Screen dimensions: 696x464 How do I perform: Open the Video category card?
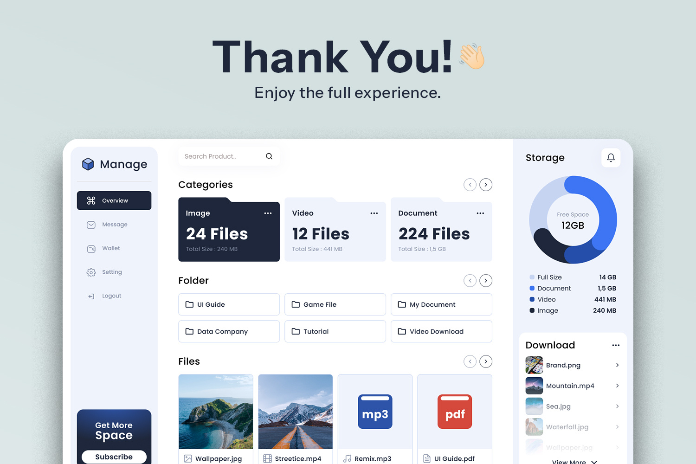pos(335,230)
